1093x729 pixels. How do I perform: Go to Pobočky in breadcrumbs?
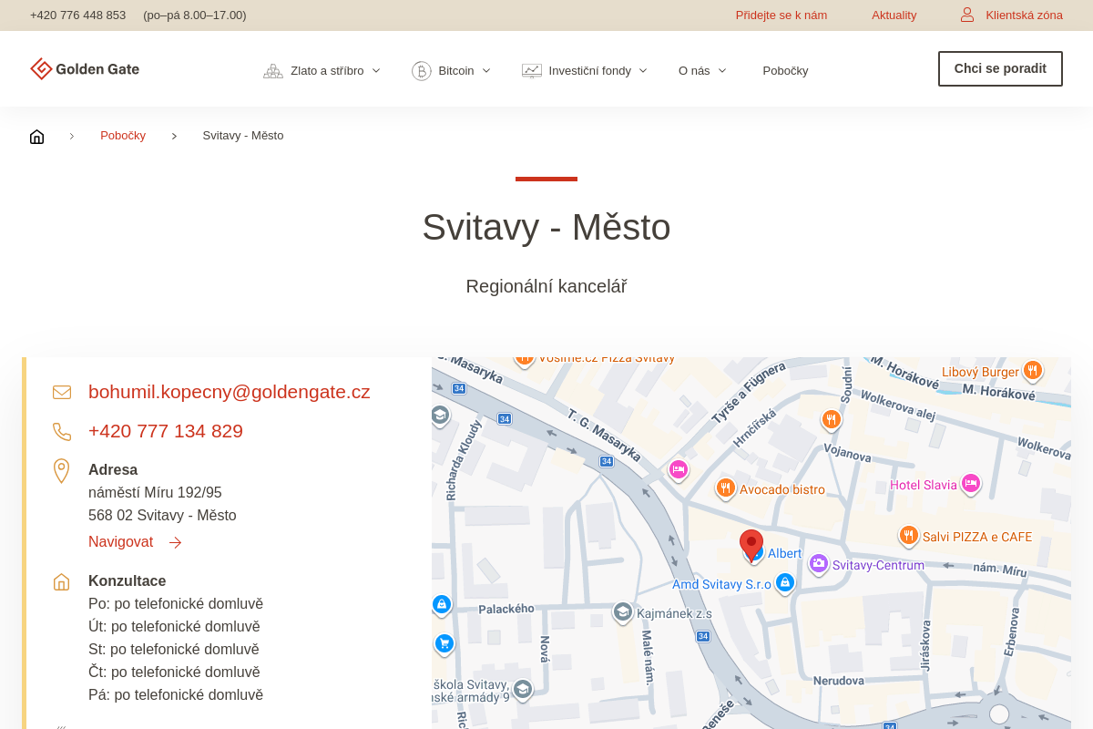(x=123, y=136)
